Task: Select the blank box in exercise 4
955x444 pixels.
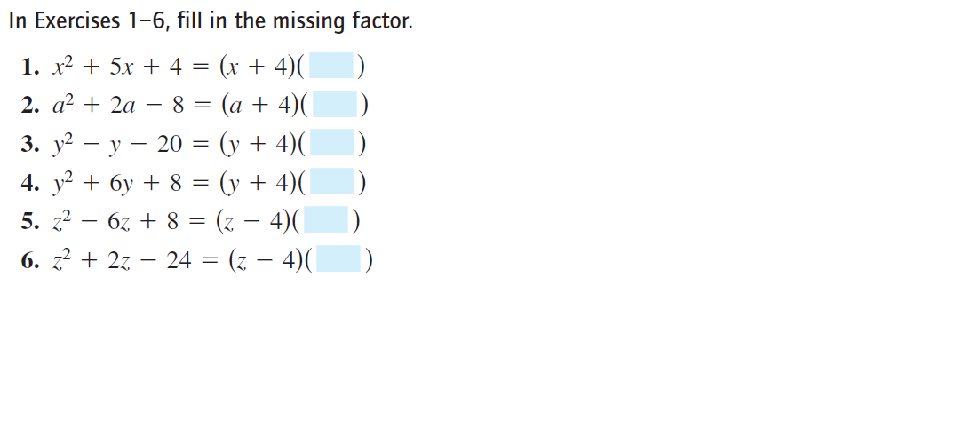Action: 332,181
